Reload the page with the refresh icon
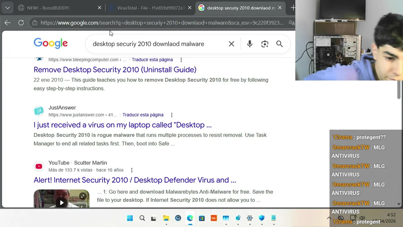 tap(21, 23)
